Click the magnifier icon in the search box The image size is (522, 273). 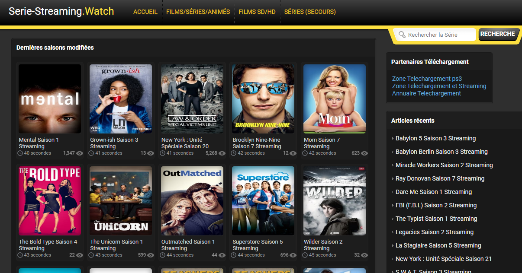tap(402, 35)
